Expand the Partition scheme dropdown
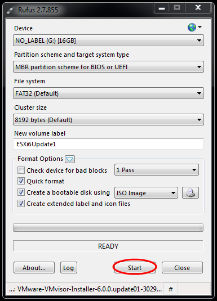217x301 pixels. coord(108,67)
